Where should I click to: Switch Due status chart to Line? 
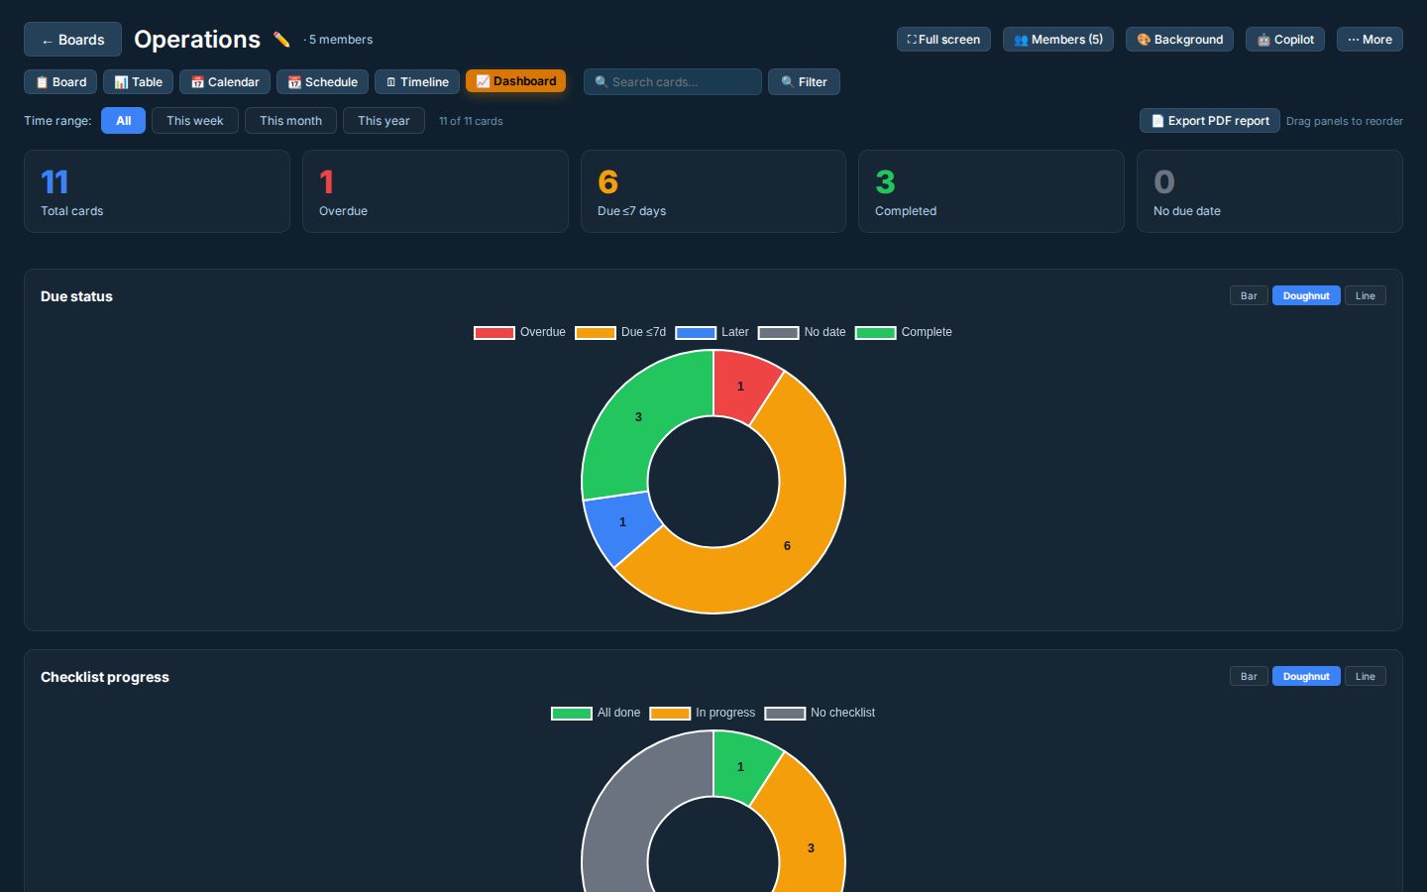[x=1365, y=295]
